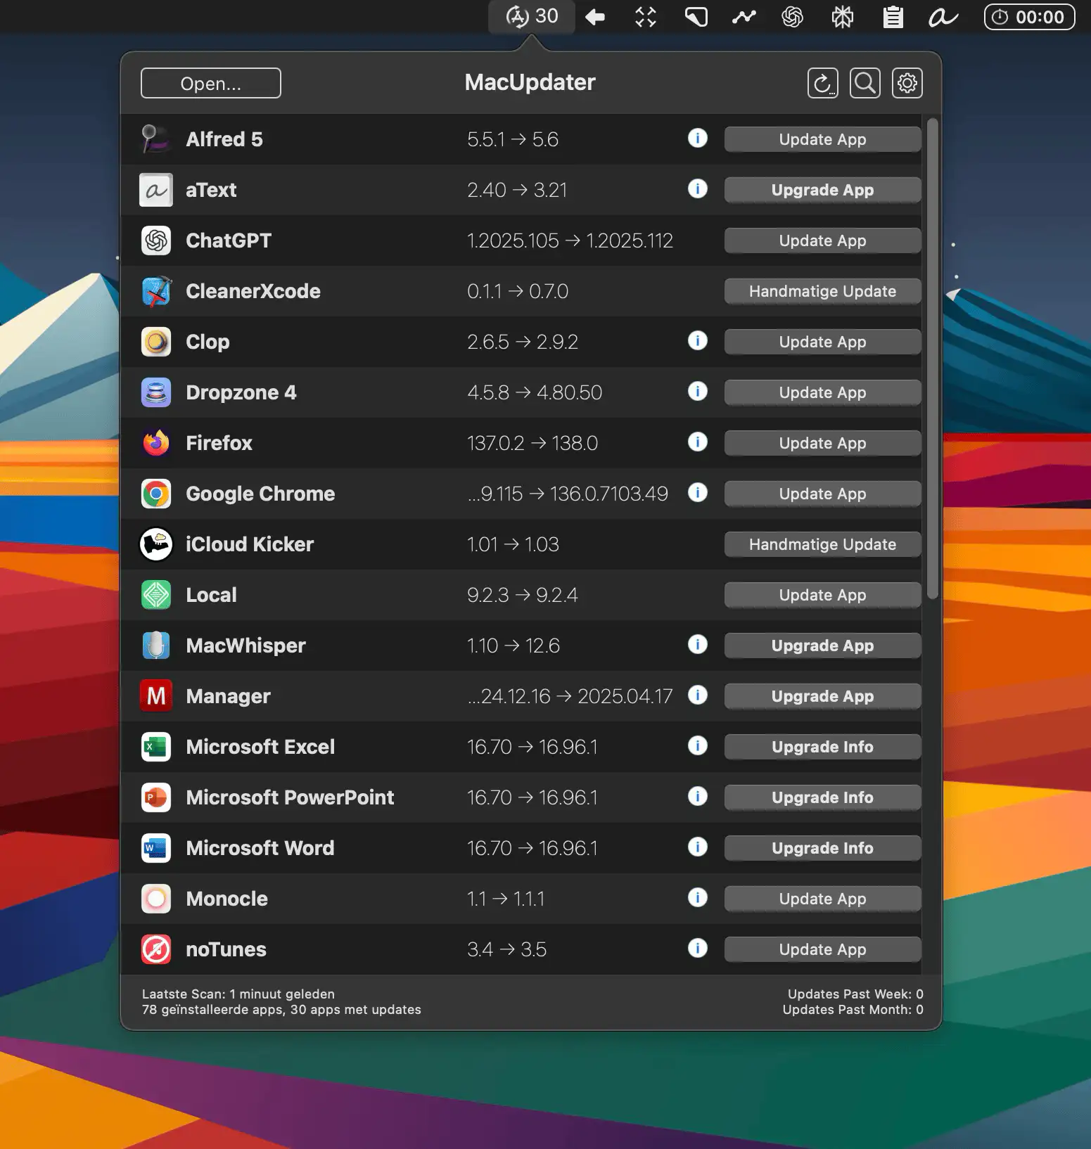Viewport: 1091px width, 1149px height.
Task: Show release info for Alfred 5
Action: tap(697, 138)
